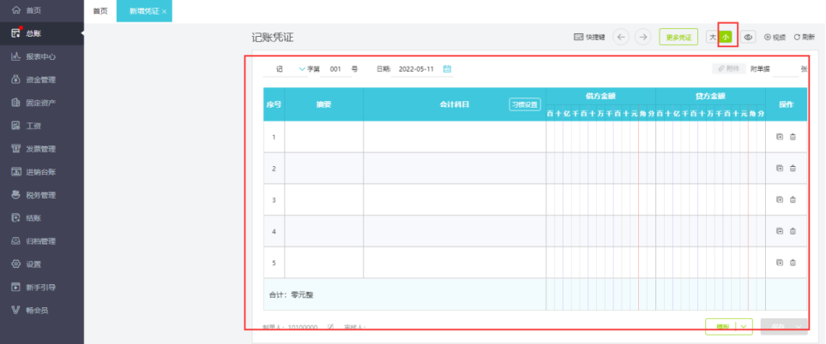Open 结账 in the sidebar
The height and width of the screenshot is (344, 826).
click(x=33, y=218)
